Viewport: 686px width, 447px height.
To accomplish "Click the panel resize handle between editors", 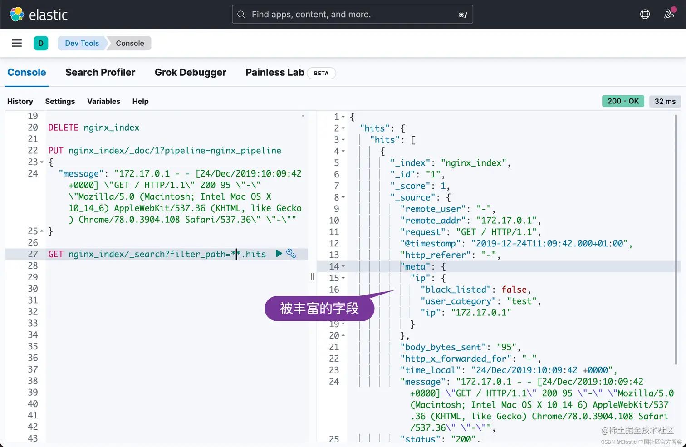I will [x=312, y=276].
